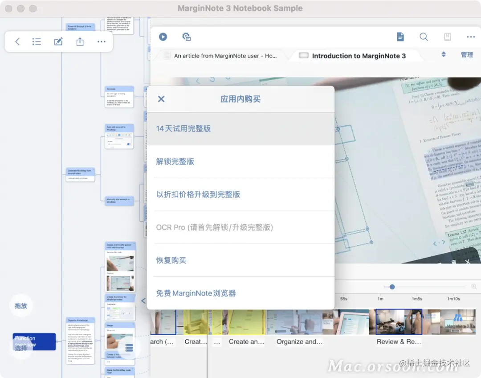Select the Organize Knowledge mindmap node
Screen dimensions: 481x378
click(80, 341)
